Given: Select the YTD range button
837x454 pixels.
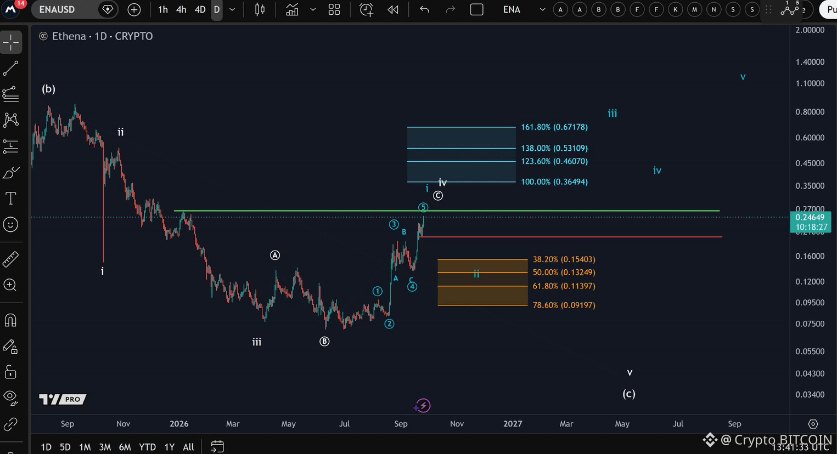Looking at the screenshot, I should tap(147, 447).
